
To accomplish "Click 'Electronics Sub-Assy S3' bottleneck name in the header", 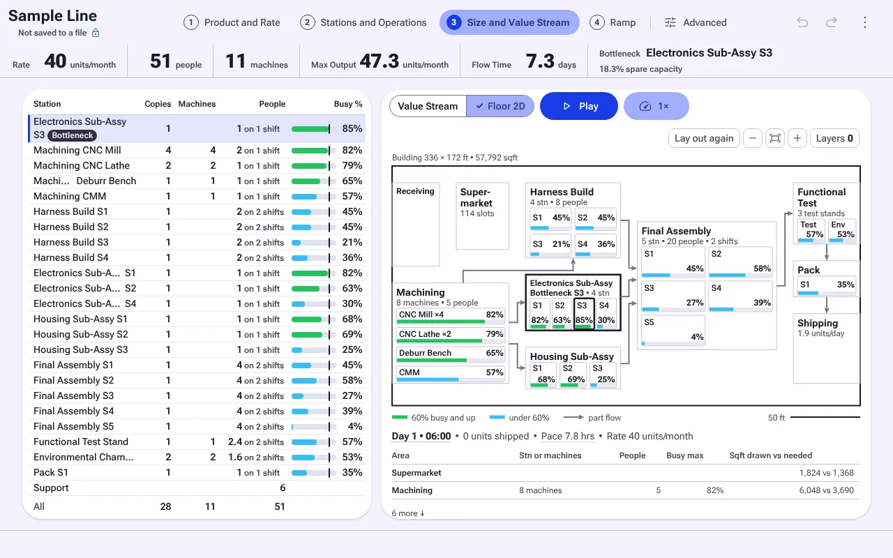I will pos(709,53).
